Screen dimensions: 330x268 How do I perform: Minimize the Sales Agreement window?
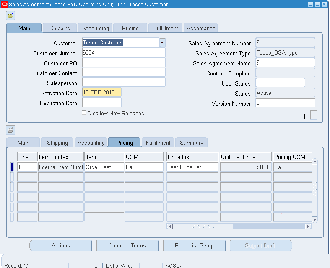pyautogui.click(x=311, y=4)
